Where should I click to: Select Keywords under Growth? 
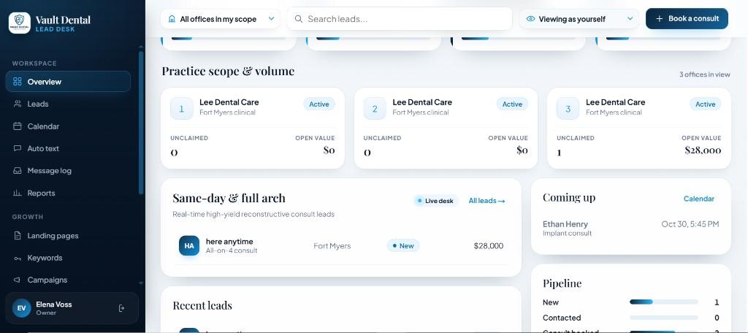pyautogui.click(x=68, y=258)
